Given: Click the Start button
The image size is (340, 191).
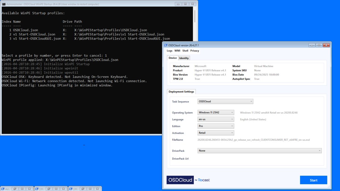Looking at the screenshot, I should tap(314, 180).
